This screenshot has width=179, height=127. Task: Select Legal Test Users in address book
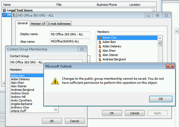click(20, 10)
